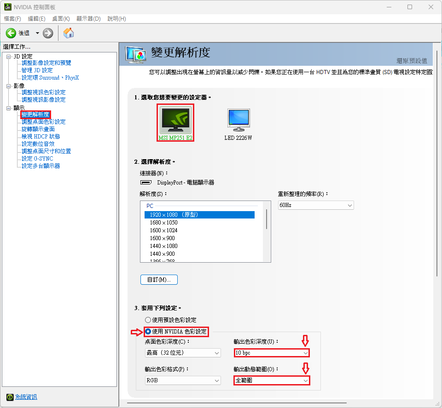Screen dimensions: 442x408
Task: Open 旋轉顯示畫面 page
Action: pos(38,129)
